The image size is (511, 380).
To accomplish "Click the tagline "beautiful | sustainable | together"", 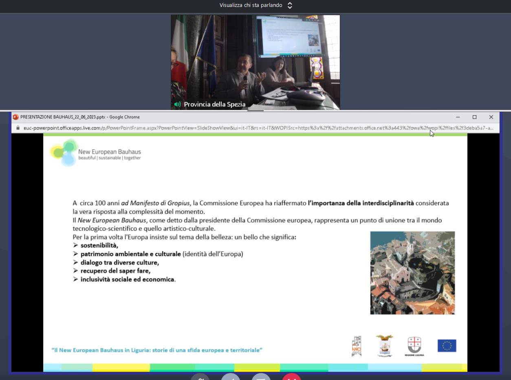I will (110, 158).
